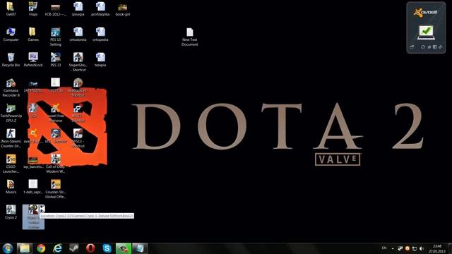Show hidden system tray icons
This screenshot has height=254, width=452.
pos(393,248)
